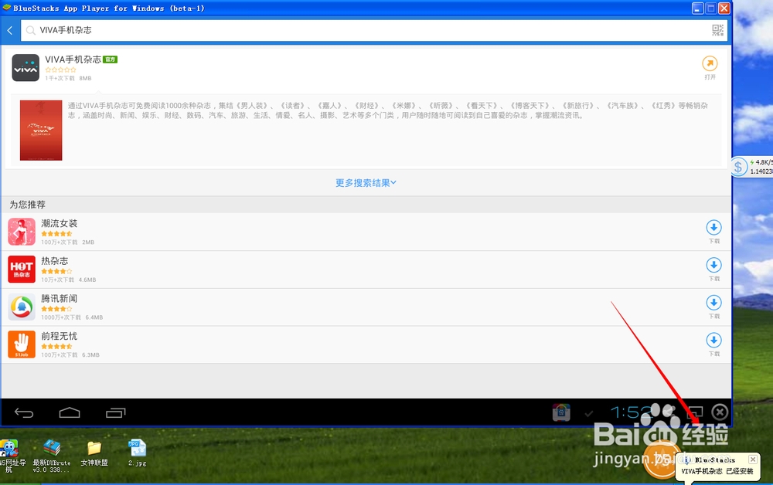This screenshot has height=485, width=773.
Task: Close the BlueStacks notification balloon
Action: [753, 460]
